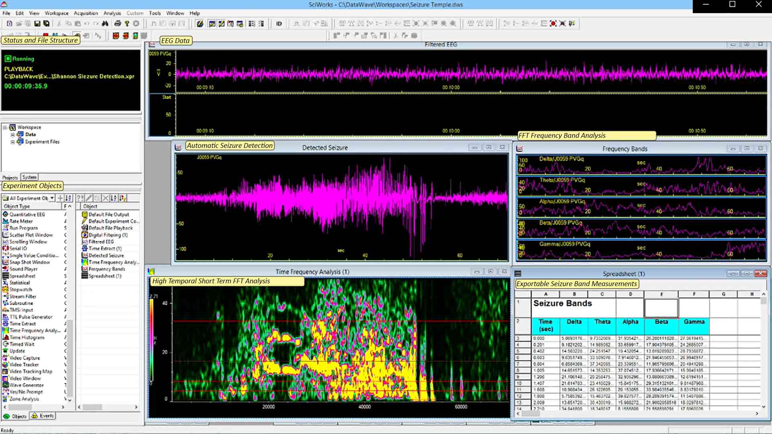This screenshot has width=772, height=434.
Task: Click the Save All toolbar icon
Action: [46, 24]
